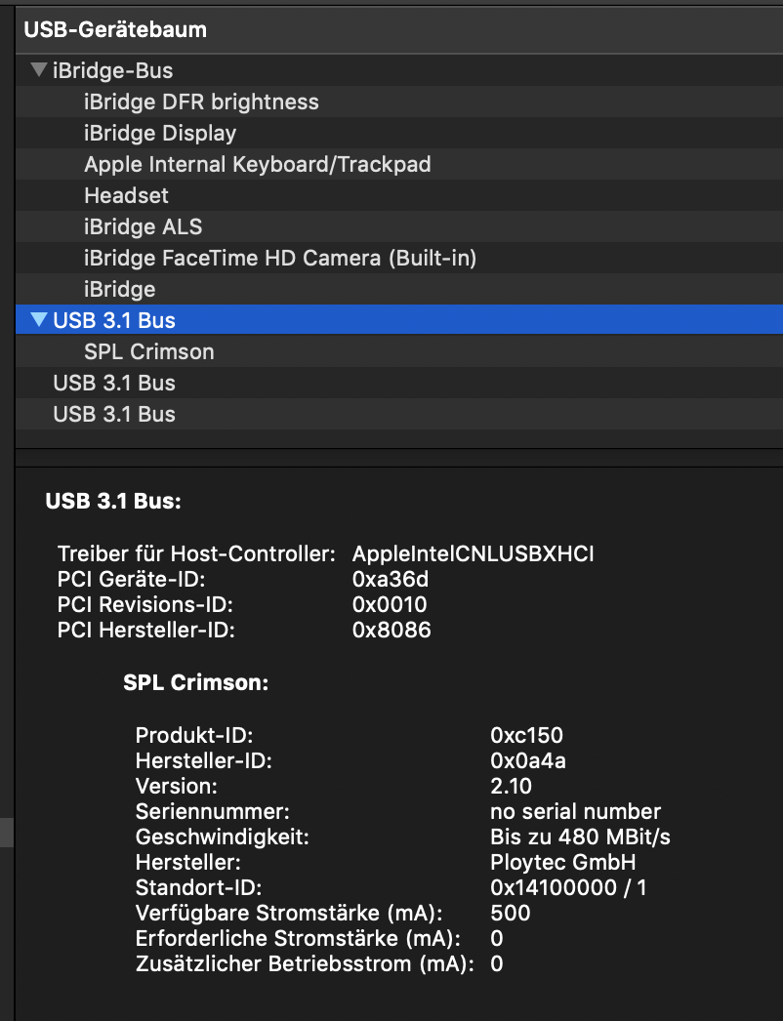Select iBridge FaceTime HD Camera entry
The width and height of the screenshot is (783, 1021).
point(280,258)
